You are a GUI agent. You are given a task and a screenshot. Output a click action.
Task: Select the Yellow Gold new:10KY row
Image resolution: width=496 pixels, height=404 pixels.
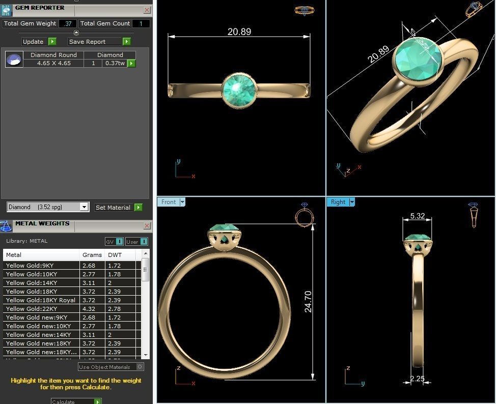[x=72, y=326]
